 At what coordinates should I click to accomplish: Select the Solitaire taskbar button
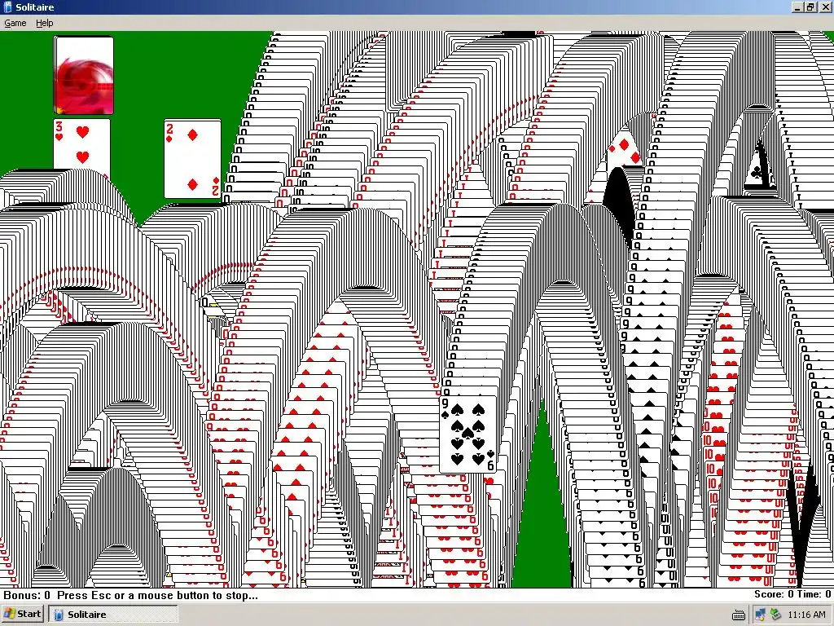pyautogui.click(x=112, y=614)
